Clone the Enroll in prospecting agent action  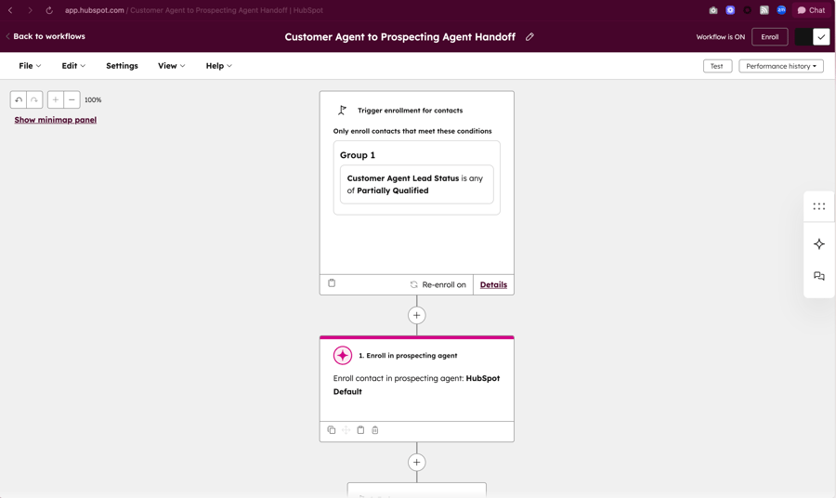click(x=332, y=430)
